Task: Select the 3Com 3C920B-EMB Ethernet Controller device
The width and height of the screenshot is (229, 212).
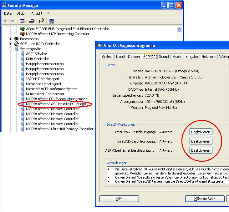Action: pos(67,29)
